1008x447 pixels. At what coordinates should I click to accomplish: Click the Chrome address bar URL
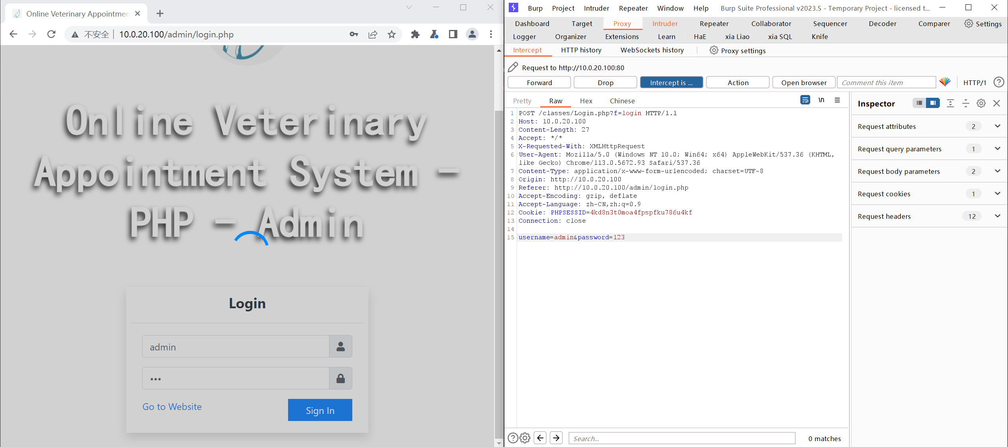point(176,34)
